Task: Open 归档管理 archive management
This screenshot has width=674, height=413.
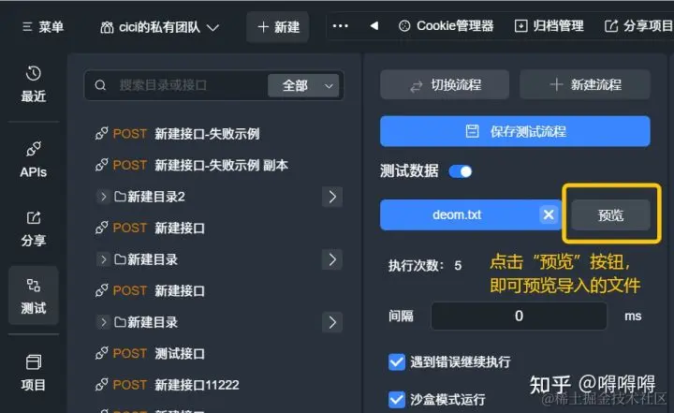Action: coord(549,26)
